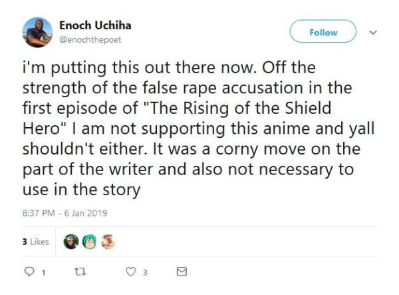Open Enoch Uchiha's profile picture
The image size is (399, 295).
click(39, 31)
